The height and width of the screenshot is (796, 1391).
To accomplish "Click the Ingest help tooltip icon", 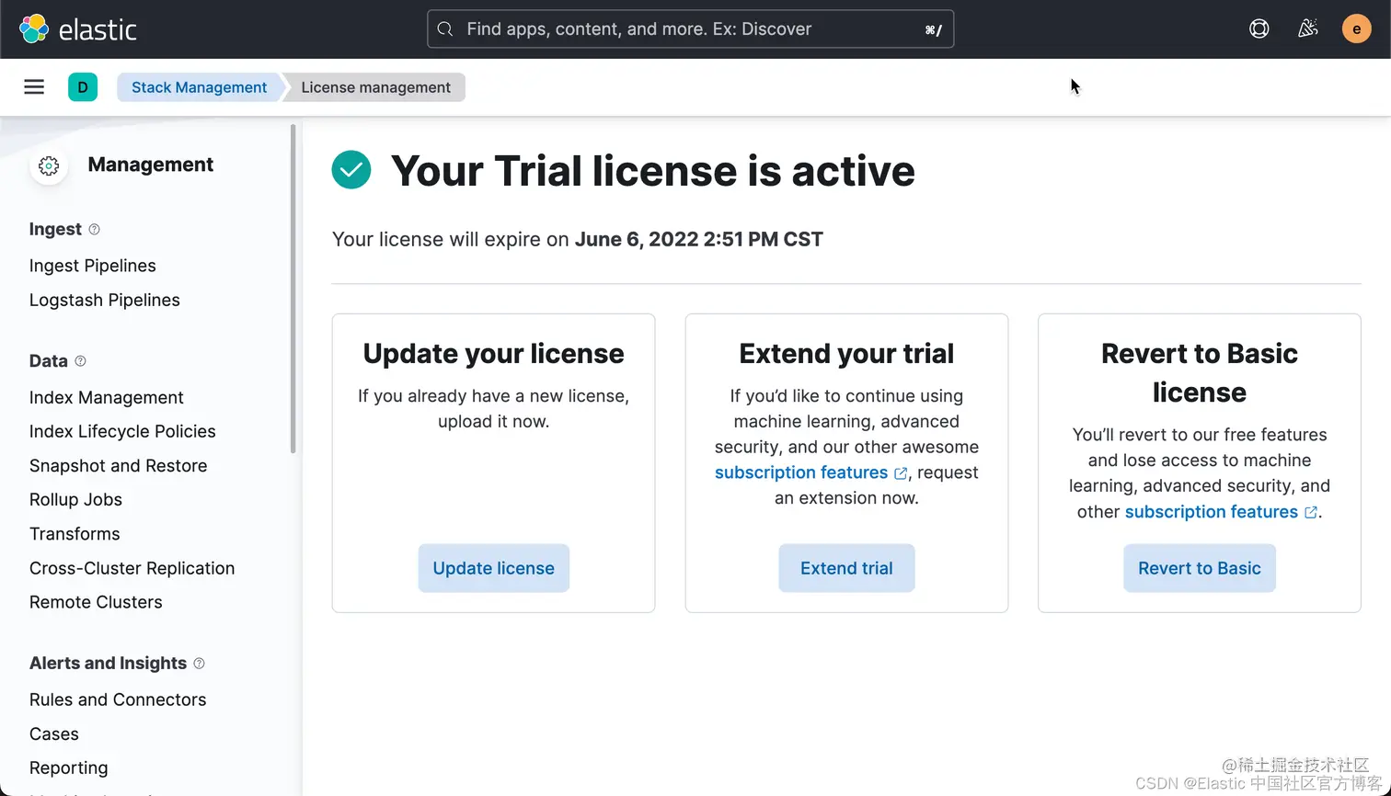I will pyautogui.click(x=94, y=230).
